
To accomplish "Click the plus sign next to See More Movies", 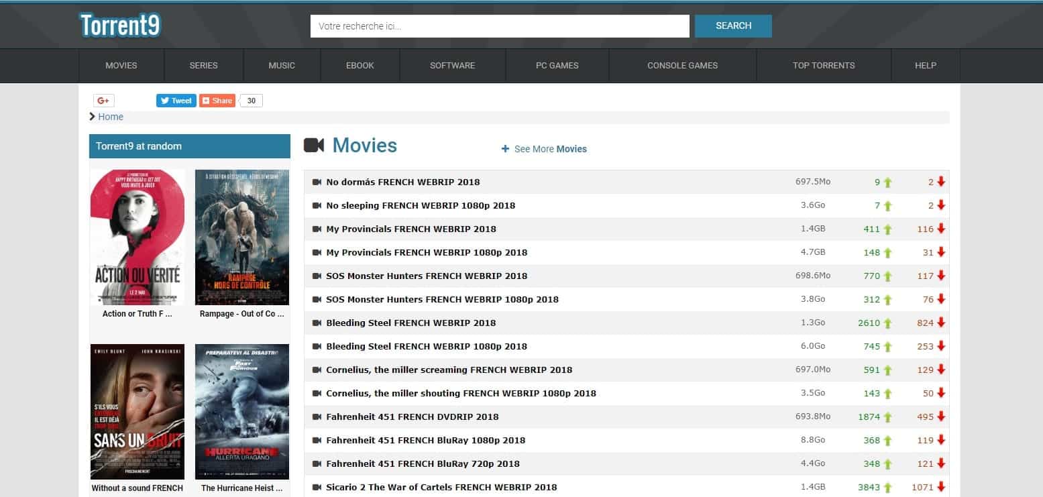I will coord(504,148).
